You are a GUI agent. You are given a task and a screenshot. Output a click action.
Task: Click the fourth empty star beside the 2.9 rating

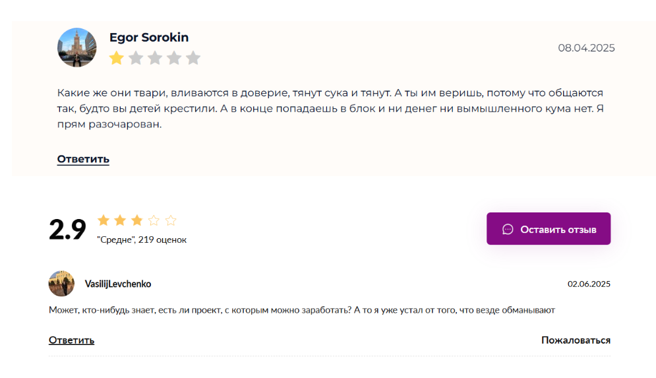pyautogui.click(x=154, y=220)
